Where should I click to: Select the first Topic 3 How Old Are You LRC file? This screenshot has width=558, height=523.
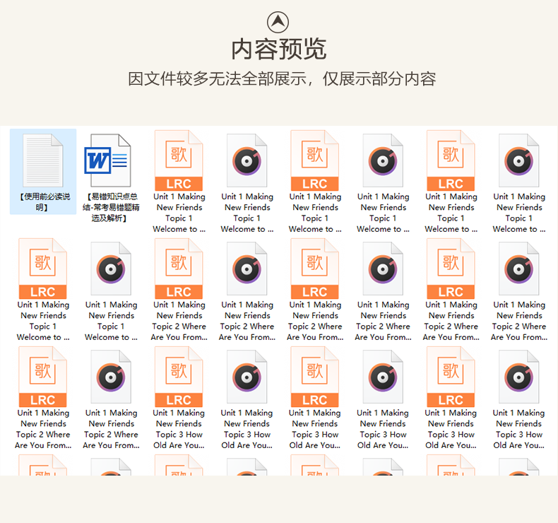[x=179, y=398]
